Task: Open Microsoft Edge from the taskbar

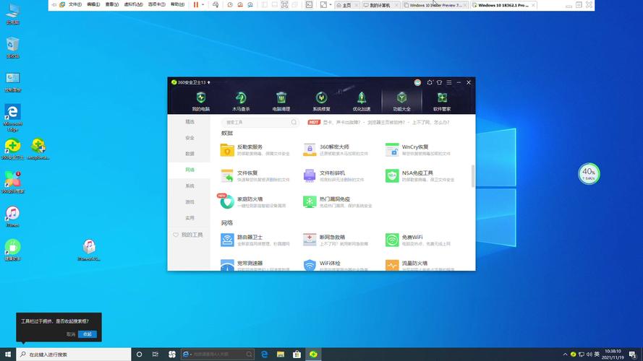Action: coord(265,354)
